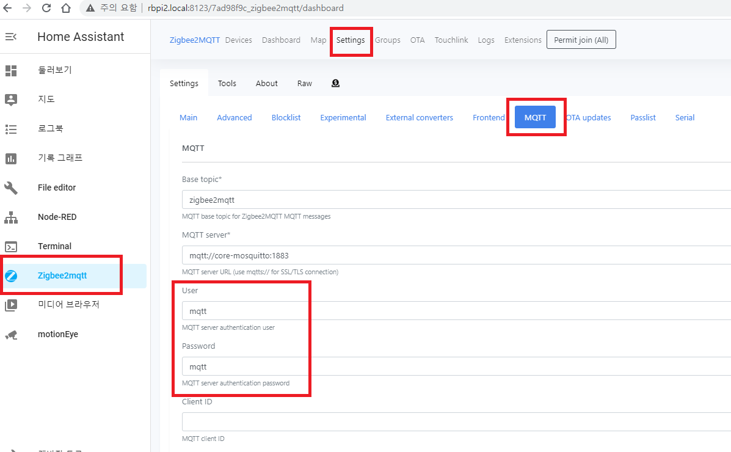Open the Extensions page
The height and width of the screenshot is (452, 731).
click(523, 40)
